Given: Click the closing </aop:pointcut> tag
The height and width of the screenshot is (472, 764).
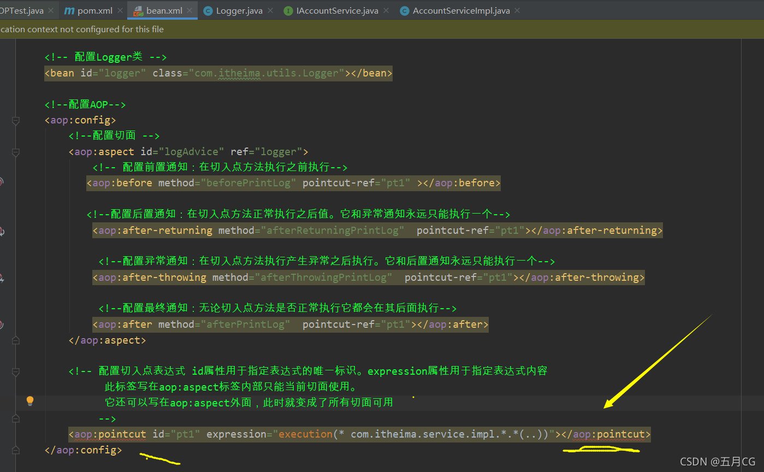Looking at the screenshot, I should (606, 435).
